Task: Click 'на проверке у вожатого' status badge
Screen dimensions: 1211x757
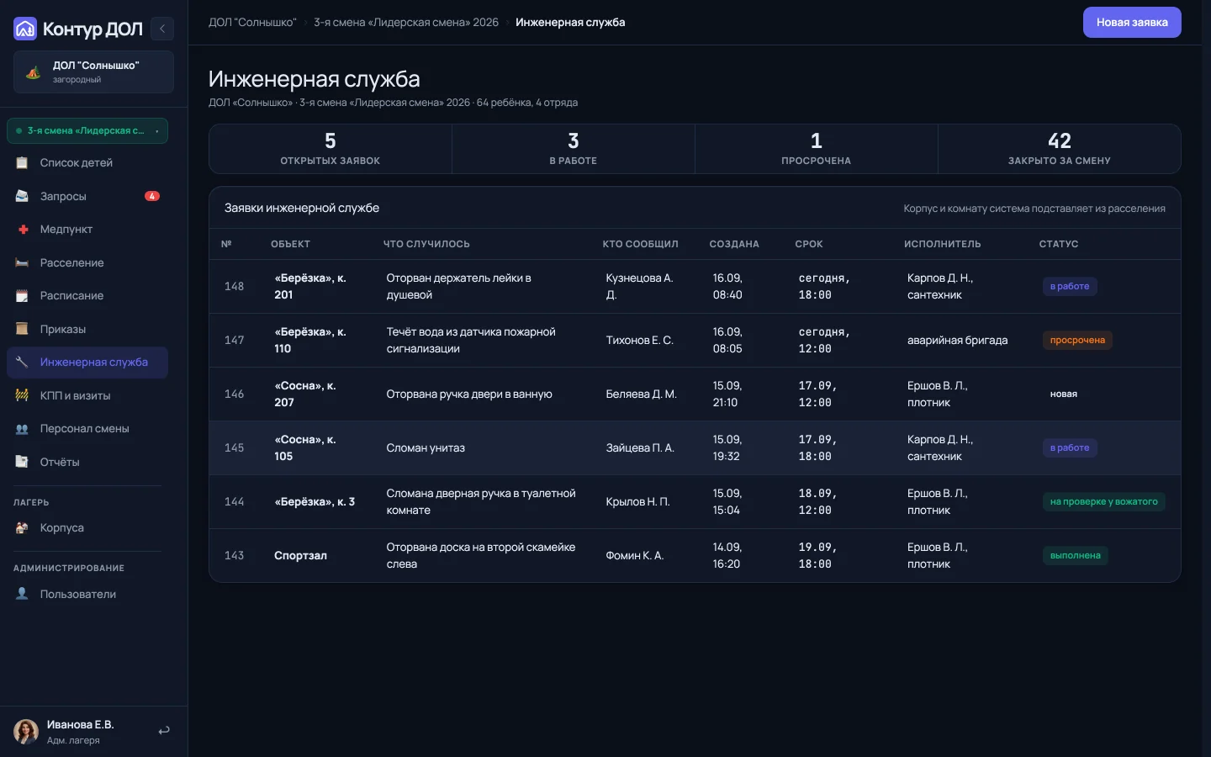Action: pyautogui.click(x=1104, y=501)
